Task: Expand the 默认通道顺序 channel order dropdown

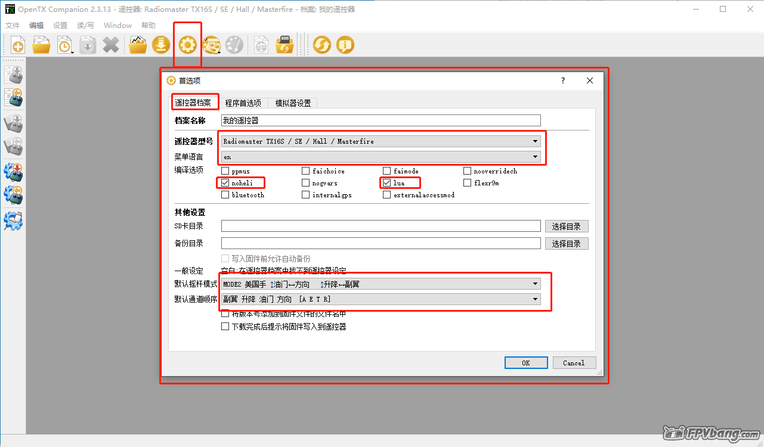Action: point(381,299)
